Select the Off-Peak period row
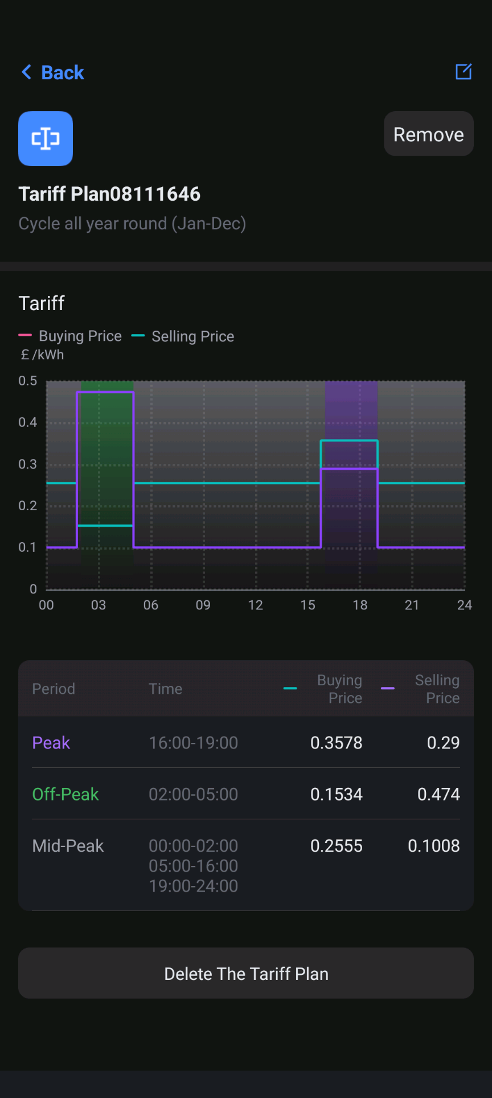Image resolution: width=492 pixels, height=1098 pixels. point(246,794)
